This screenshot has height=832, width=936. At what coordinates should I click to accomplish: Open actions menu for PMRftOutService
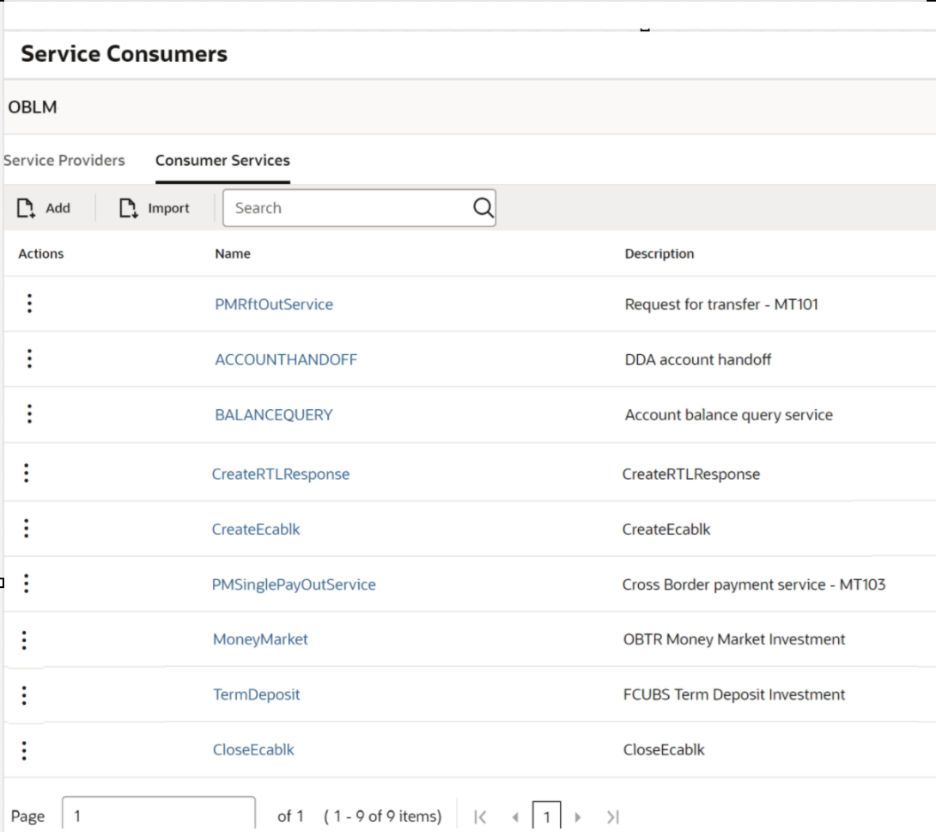29,303
